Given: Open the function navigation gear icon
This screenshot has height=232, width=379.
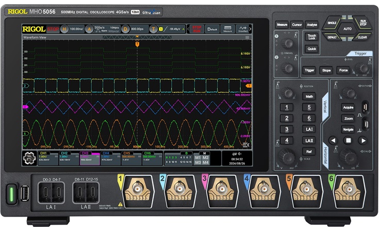Looking at the screenshot, I should coord(29,158).
